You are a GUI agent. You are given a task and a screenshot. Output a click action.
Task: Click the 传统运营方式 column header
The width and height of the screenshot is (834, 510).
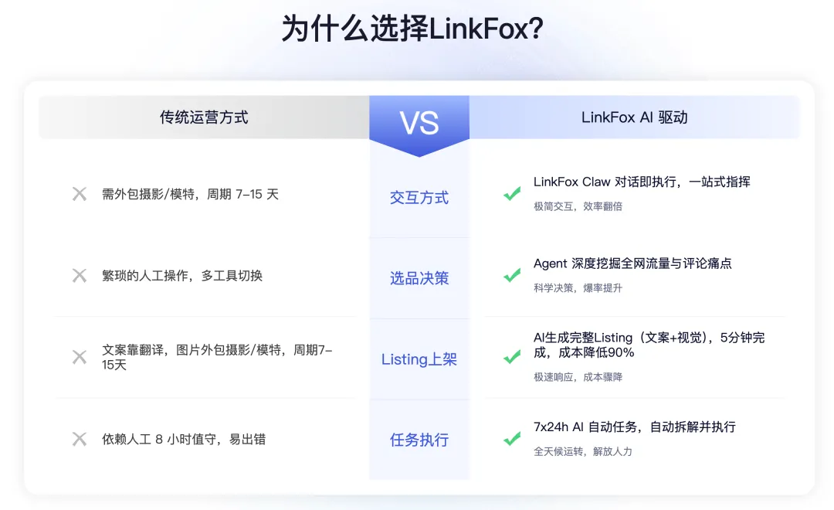click(x=204, y=117)
